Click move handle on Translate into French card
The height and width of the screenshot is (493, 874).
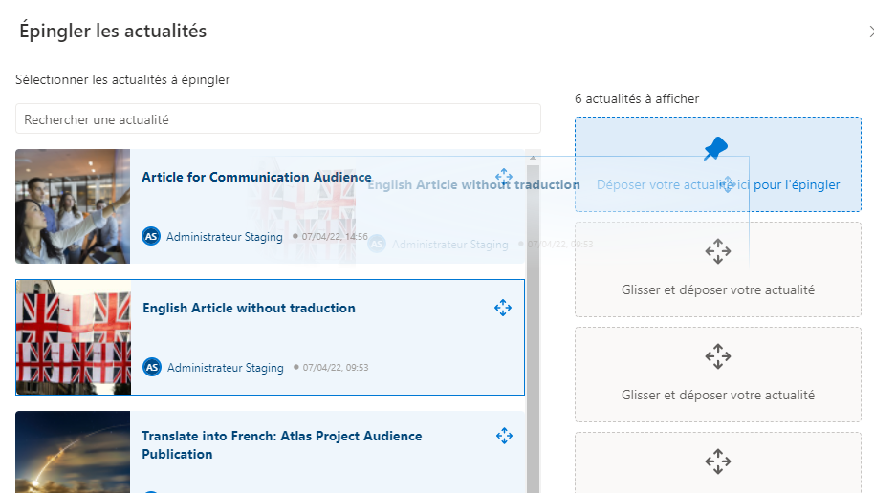coord(505,436)
